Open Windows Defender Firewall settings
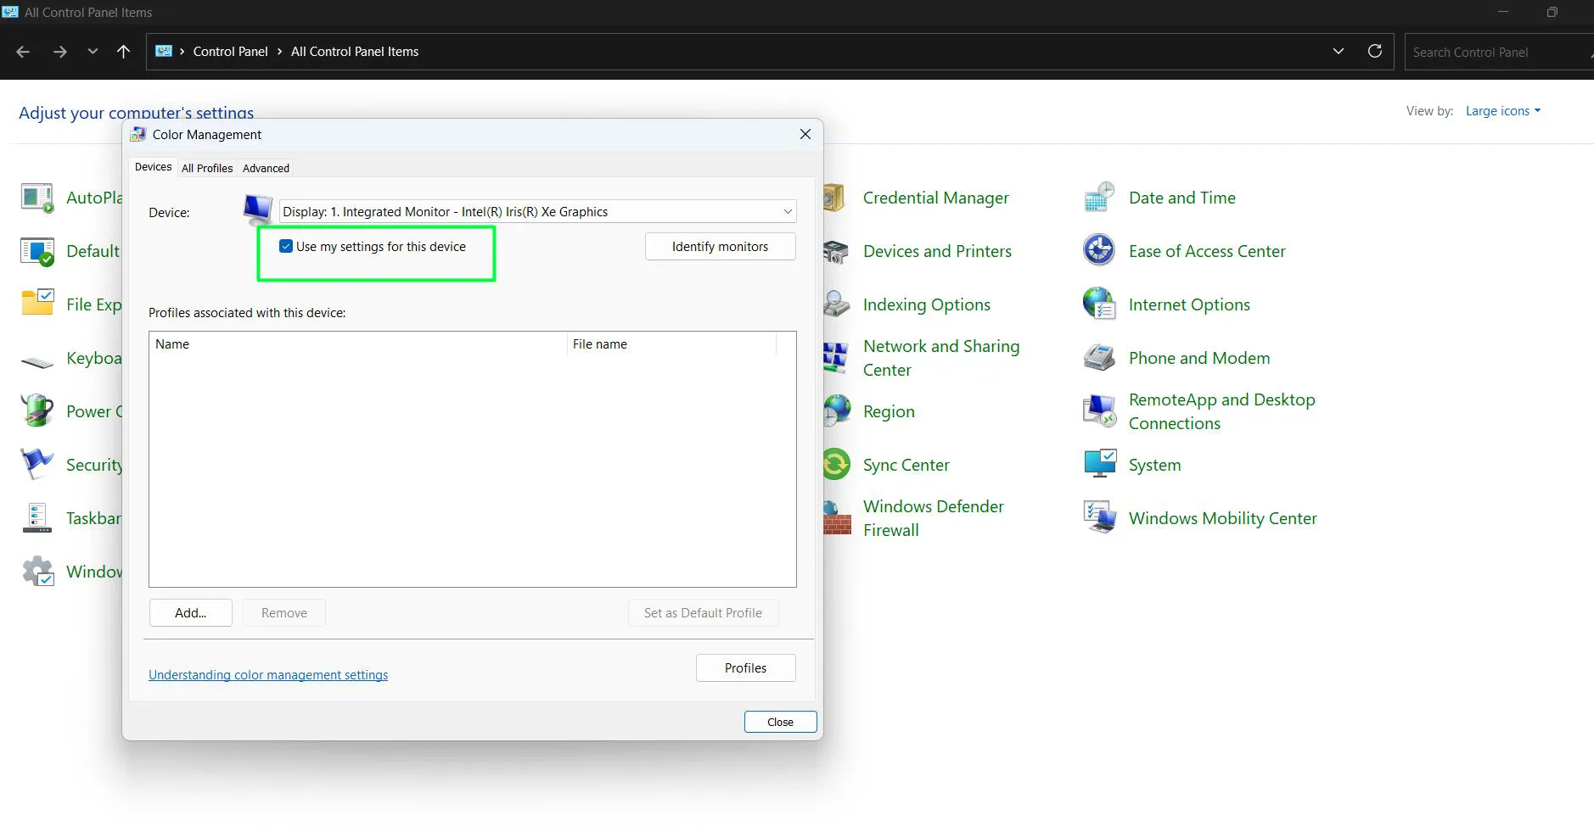1594x832 pixels. coord(933,517)
